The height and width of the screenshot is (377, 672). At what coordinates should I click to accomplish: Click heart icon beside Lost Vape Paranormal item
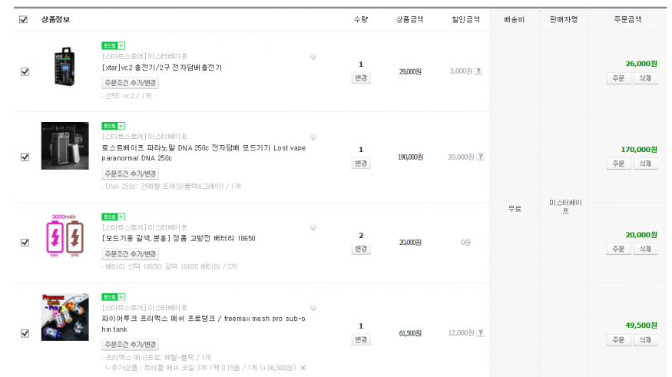pos(313,137)
